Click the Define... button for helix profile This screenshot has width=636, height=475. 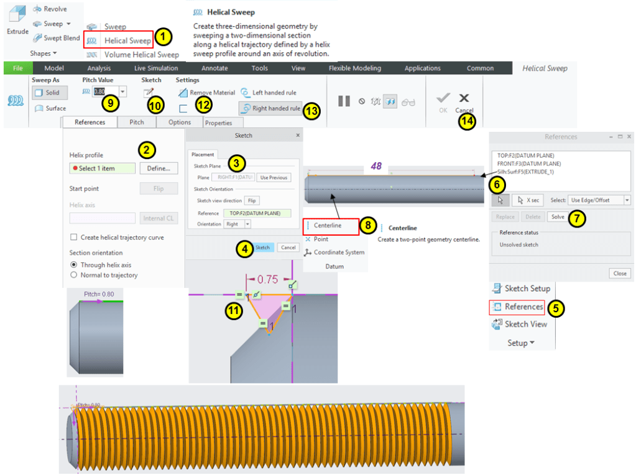point(159,168)
